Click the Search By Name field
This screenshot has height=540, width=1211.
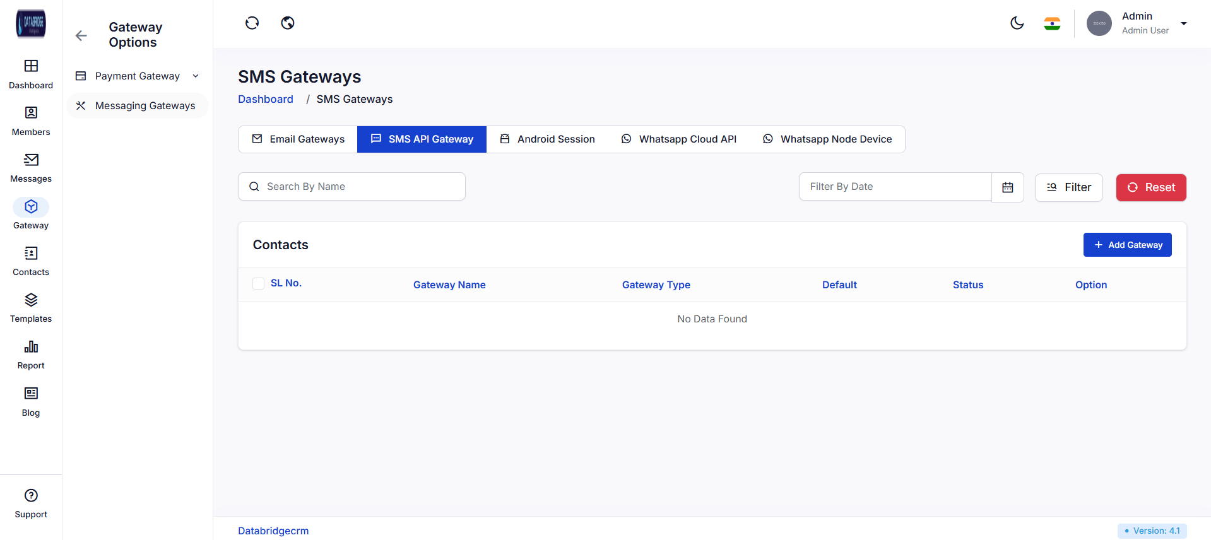(351, 187)
